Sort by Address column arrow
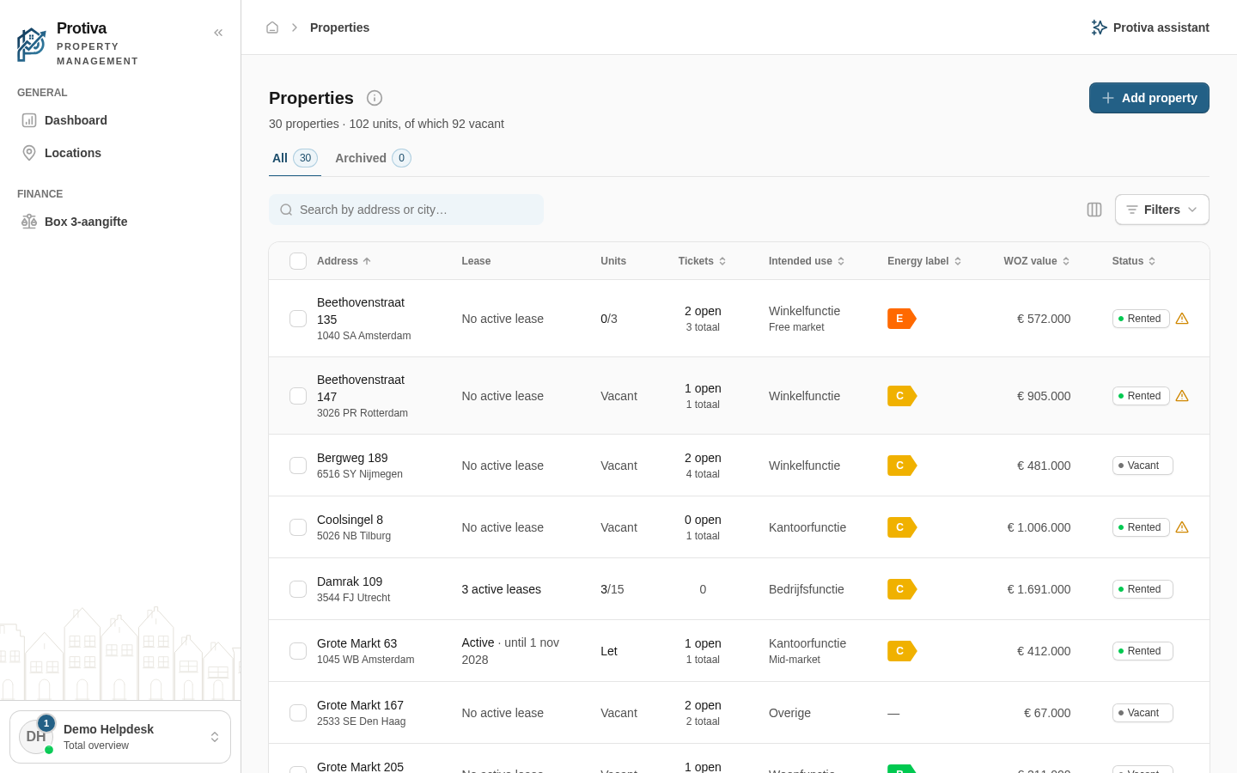 pyautogui.click(x=367, y=261)
